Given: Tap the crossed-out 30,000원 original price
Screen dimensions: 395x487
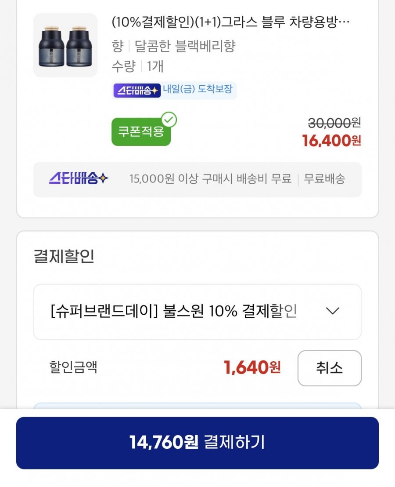Looking at the screenshot, I should (x=334, y=123).
